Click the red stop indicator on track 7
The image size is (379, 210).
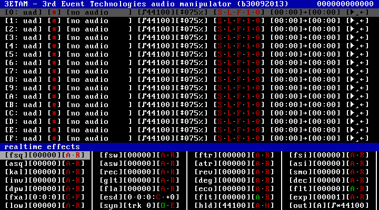(54, 71)
